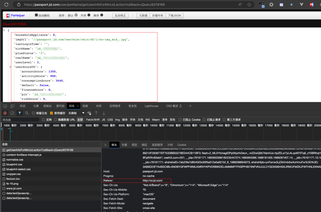Select descending sort radio button
321x212 pixels.
(102, 15)
